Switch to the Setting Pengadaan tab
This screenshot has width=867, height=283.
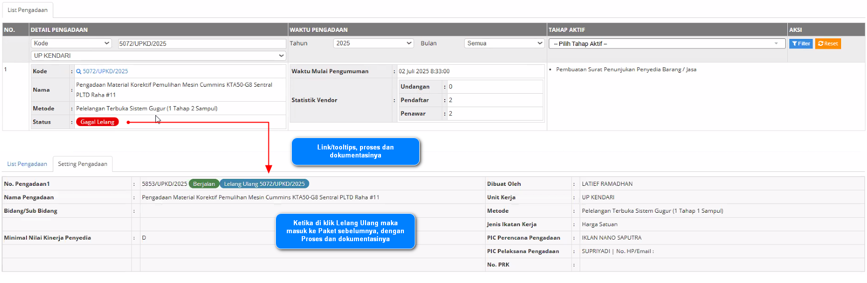[83, 164]
